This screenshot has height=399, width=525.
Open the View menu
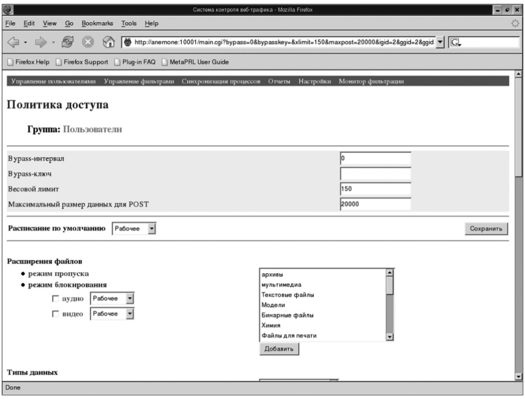pos(50,24)
